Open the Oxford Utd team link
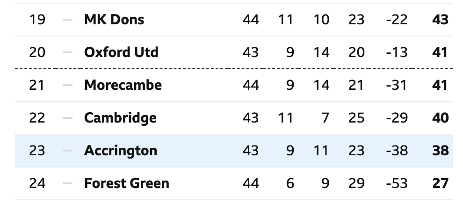 [121, 52]
